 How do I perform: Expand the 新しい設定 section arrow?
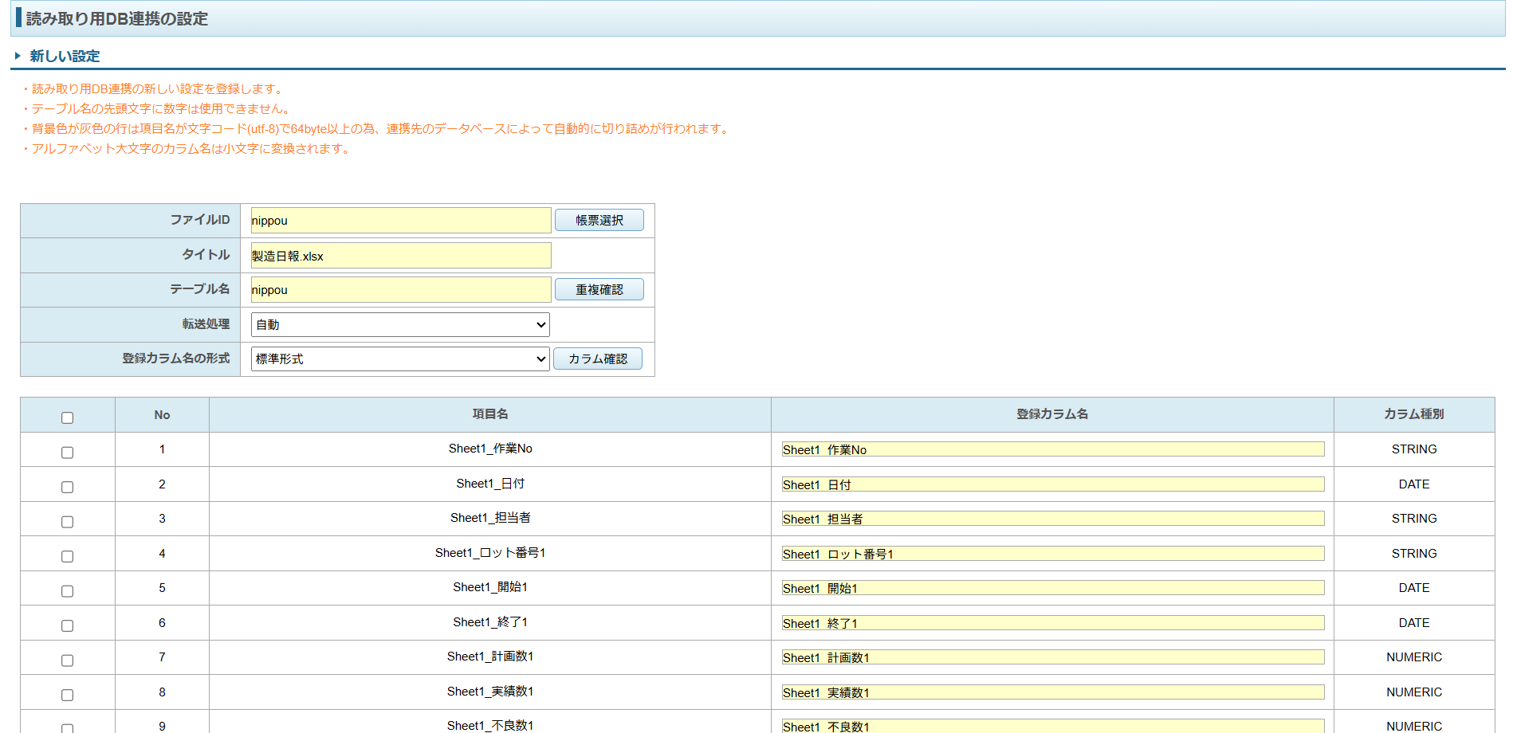tap(18, 56)
